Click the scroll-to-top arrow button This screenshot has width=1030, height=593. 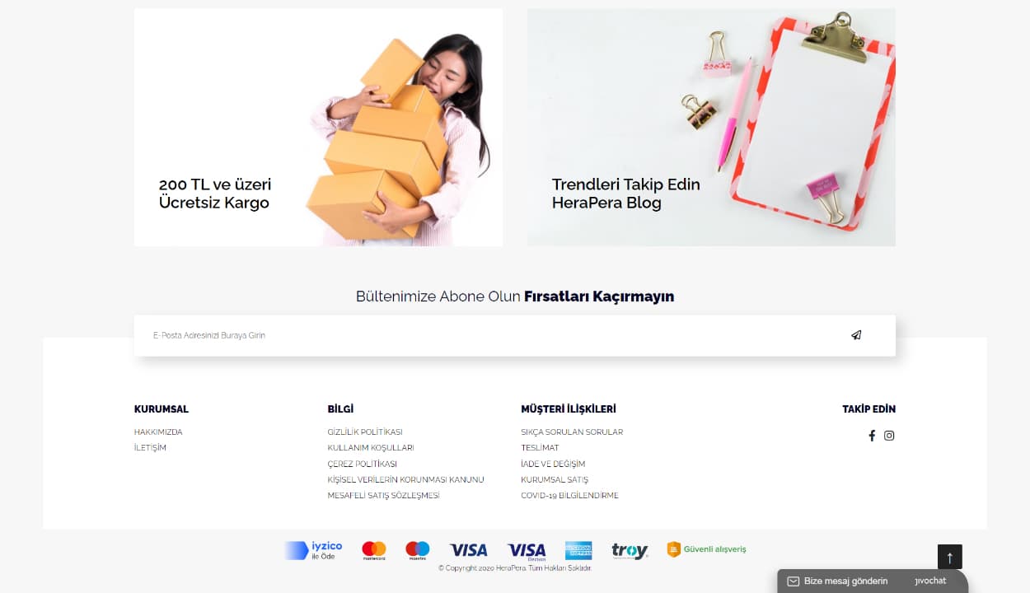[x=949, y=557]
